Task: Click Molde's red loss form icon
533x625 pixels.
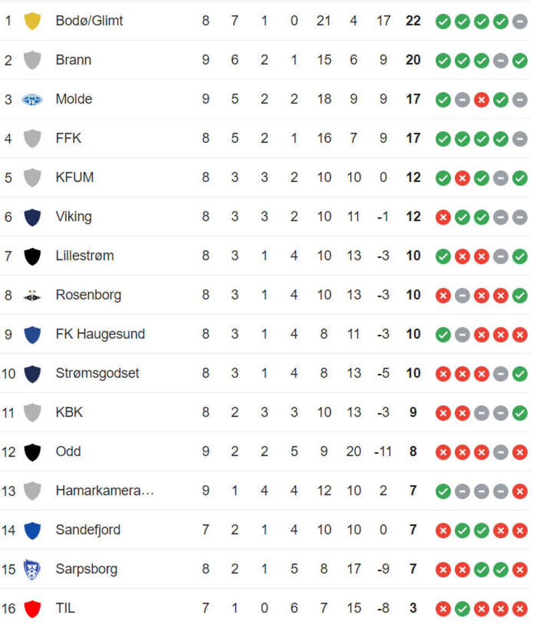Action: click(x=481, y=100)
